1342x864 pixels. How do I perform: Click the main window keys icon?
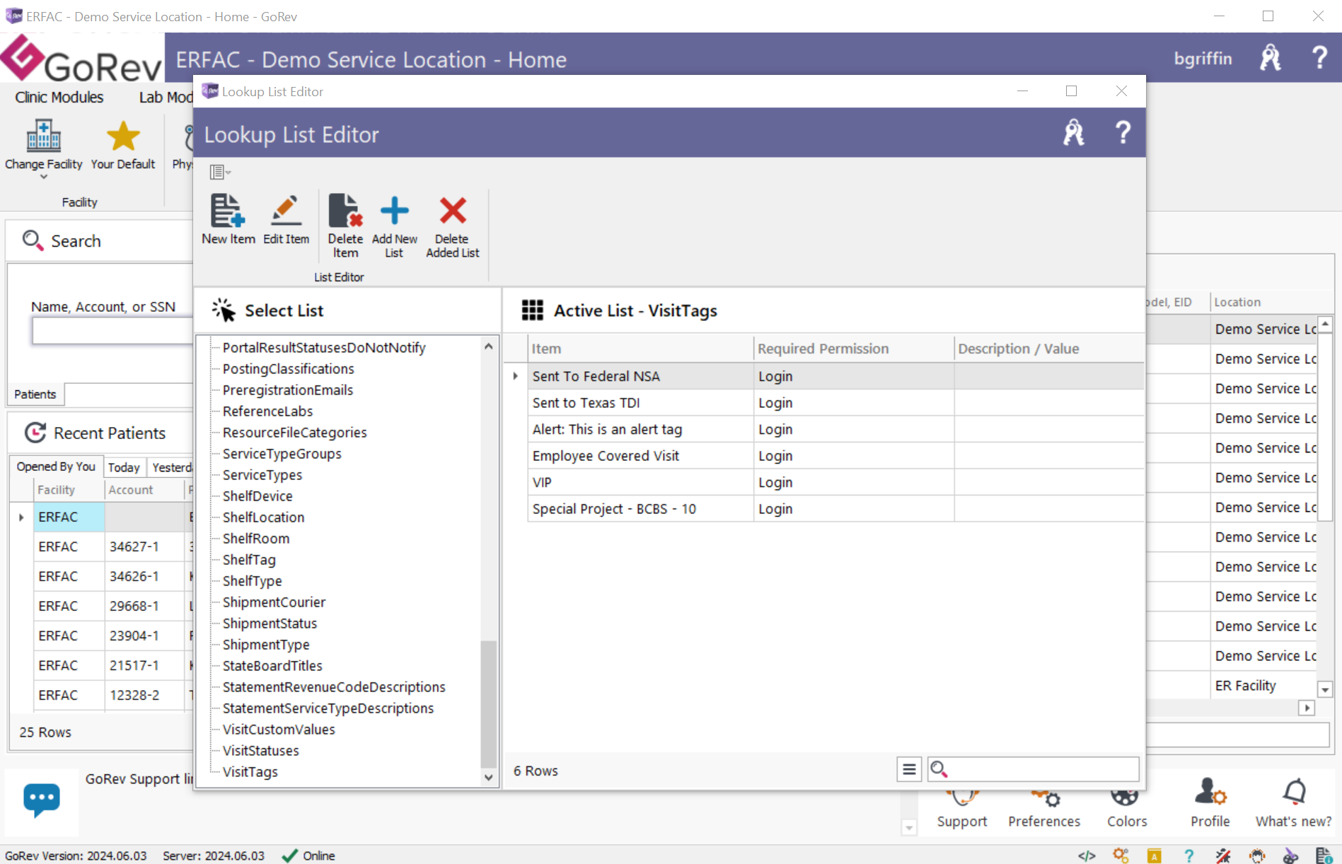[x=1271, y=57]
